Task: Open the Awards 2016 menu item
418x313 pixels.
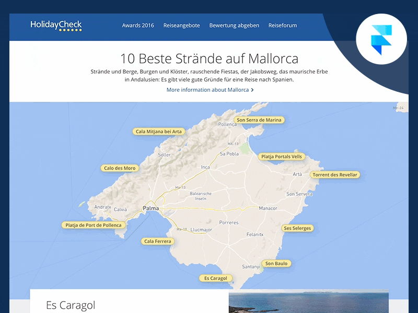Action: coord(138,25)
